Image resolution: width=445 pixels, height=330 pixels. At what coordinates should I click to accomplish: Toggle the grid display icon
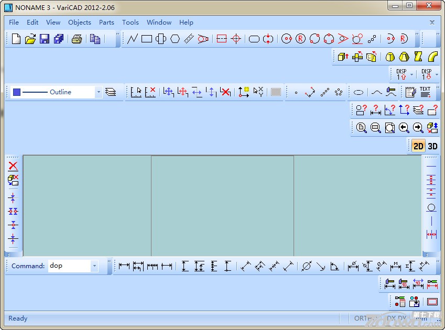pos(276,92)
